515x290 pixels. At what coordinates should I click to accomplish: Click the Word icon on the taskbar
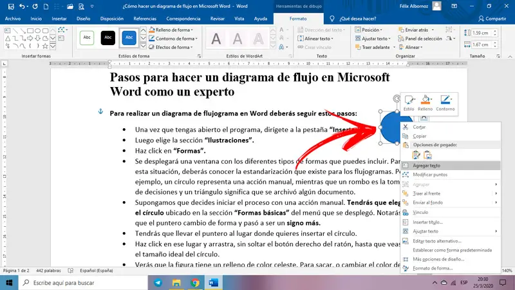(214, 283)
